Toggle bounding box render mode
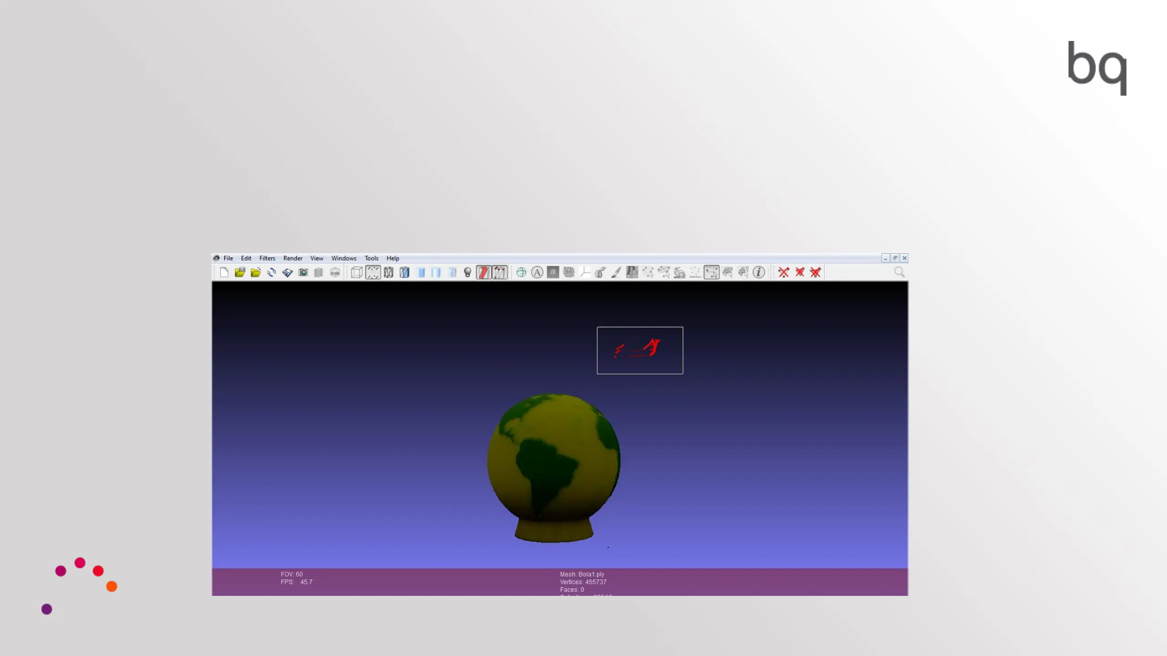This screenshot has width=1167, height=656. pos(357,272)
